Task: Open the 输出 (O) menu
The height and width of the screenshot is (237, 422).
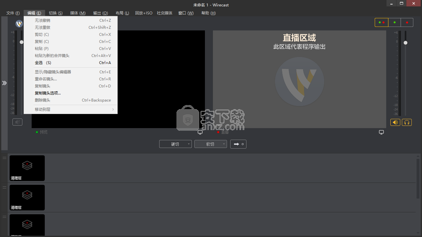Action: coord(100,13)
